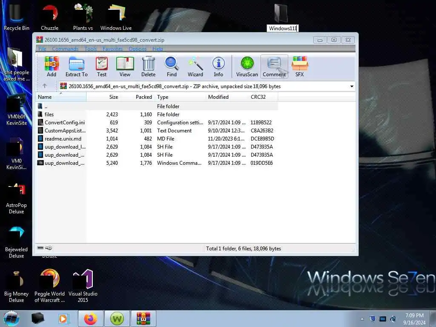
Task: Sort by the Name column header
Action: coord(61,97)
